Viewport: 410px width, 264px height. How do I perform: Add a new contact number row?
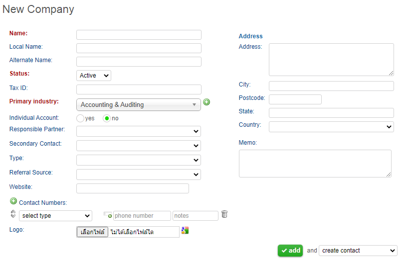pyautogui.click(x=13, y=201)
